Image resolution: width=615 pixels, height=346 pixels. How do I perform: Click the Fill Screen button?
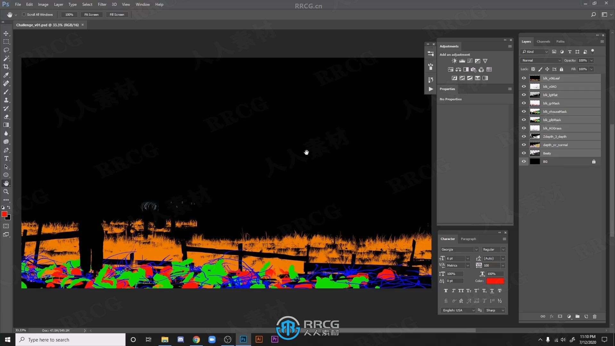(117, 14)
